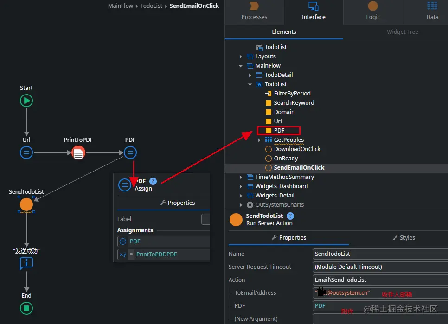The height and width of the screenshot is (324, 448).
Task: Go to MainFlow in the breadcrumb
Action: (x=121, y=6)
